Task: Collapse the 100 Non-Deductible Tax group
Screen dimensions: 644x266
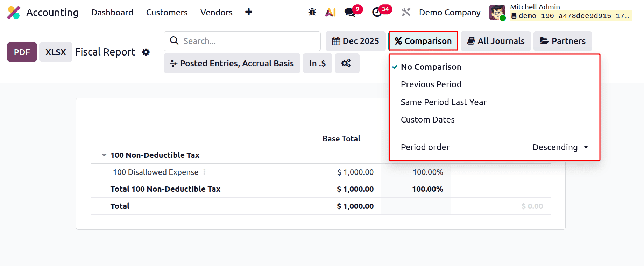Action: click(104, 155)
